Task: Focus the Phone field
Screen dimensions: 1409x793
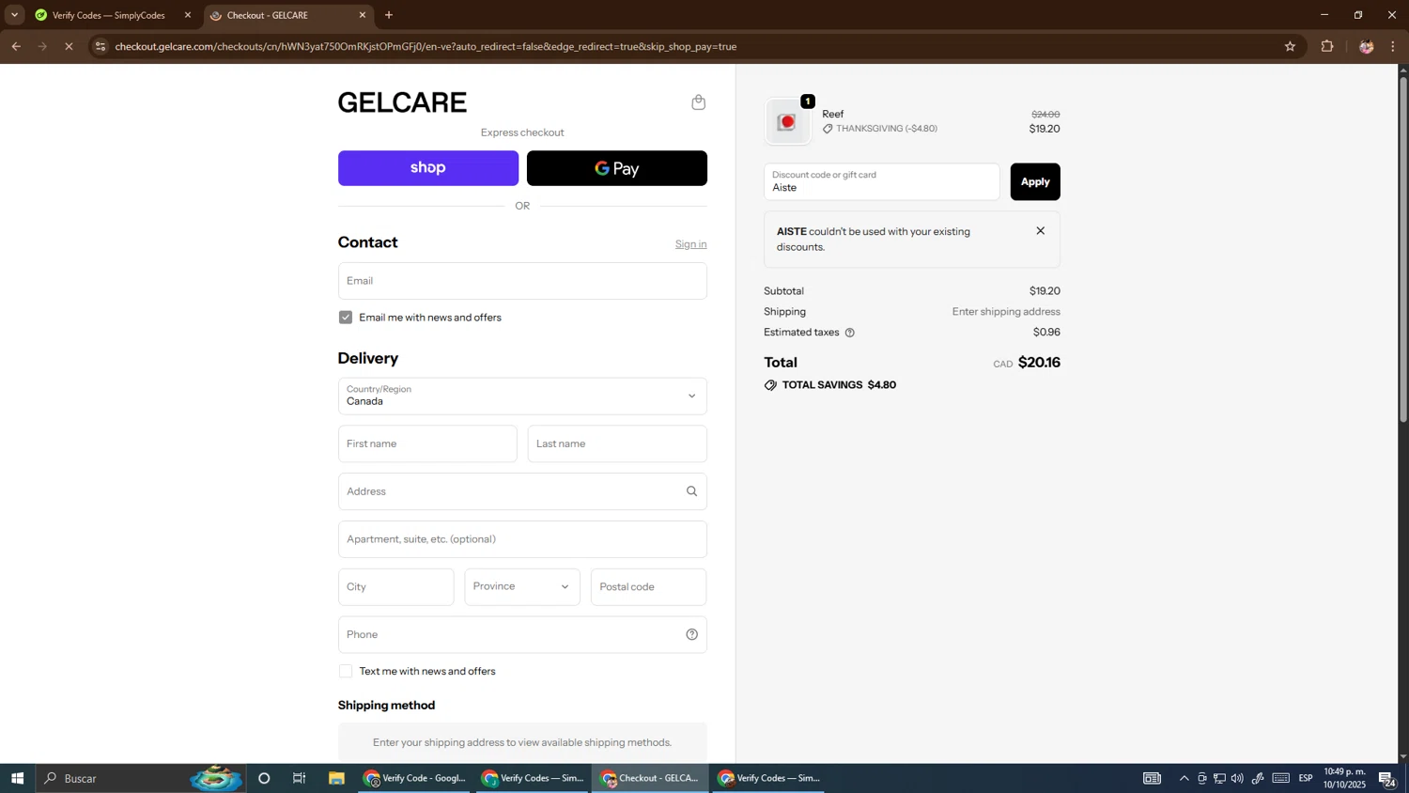Action: 522,634
